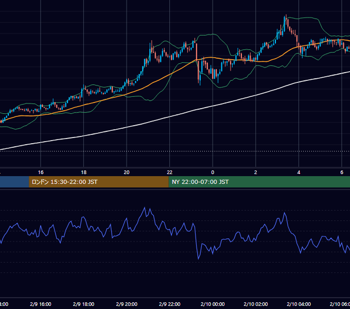The height and width of the screenshot is (309, 350).
Task: Click the '6' hour label on price chart axis
Action: (342, 172)
